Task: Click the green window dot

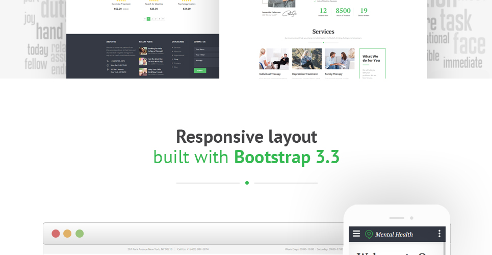Action: 80,234
